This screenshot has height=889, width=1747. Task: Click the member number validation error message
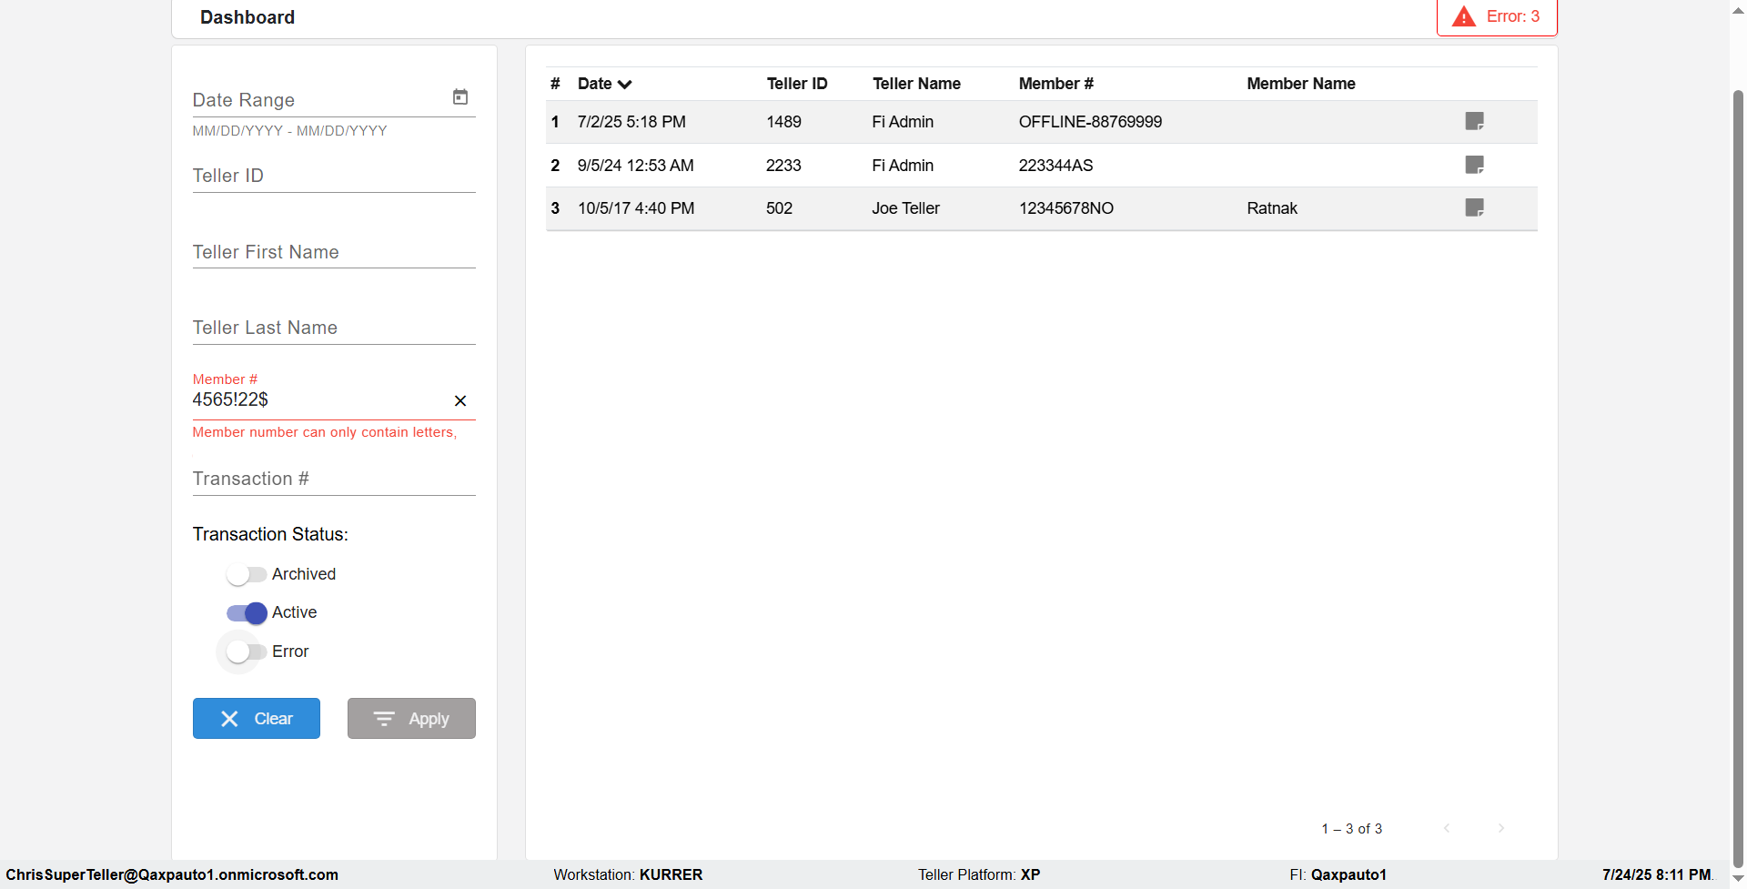(325, 432)
